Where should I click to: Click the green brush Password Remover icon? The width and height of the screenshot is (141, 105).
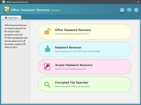(x=48, y=49)
